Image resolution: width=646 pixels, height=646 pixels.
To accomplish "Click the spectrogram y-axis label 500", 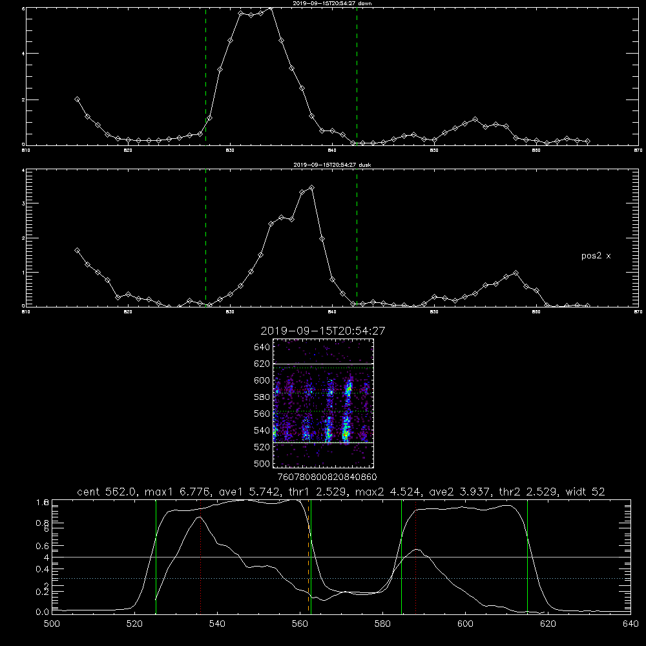I will [262, 463].
